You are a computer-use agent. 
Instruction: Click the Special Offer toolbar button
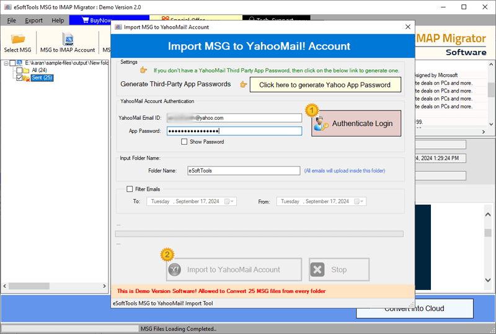[196, 18]
